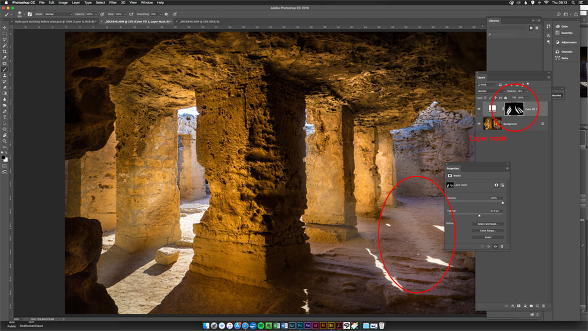588x331 pixels.
Task: Open the Channels panel
Action: (564, 52)
